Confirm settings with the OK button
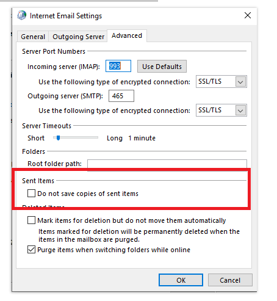The image size is (277, 301). point(181,280)
